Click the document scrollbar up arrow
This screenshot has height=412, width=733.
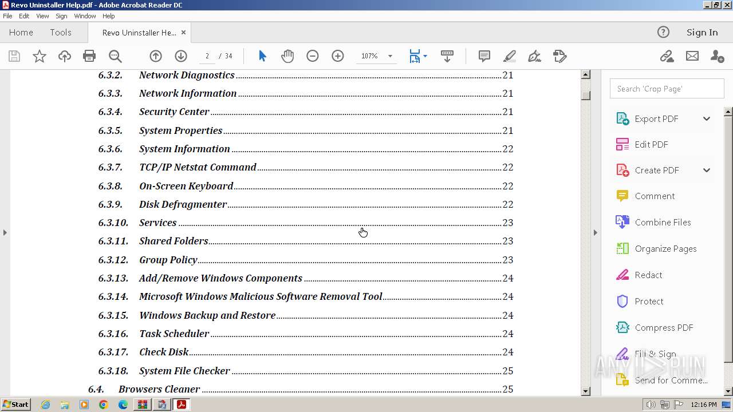(586, 74)
